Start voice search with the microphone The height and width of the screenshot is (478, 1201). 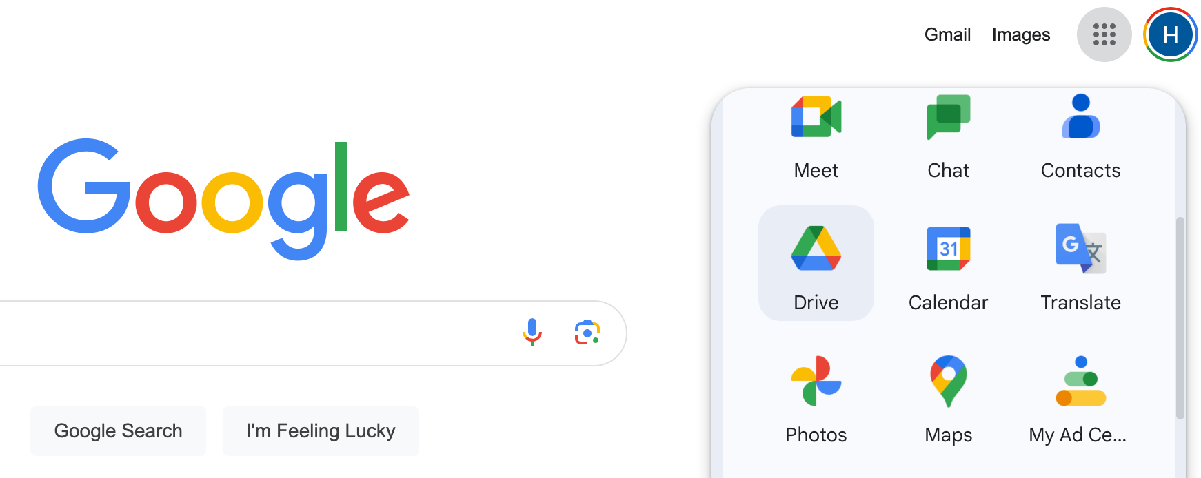coord(532,333)
